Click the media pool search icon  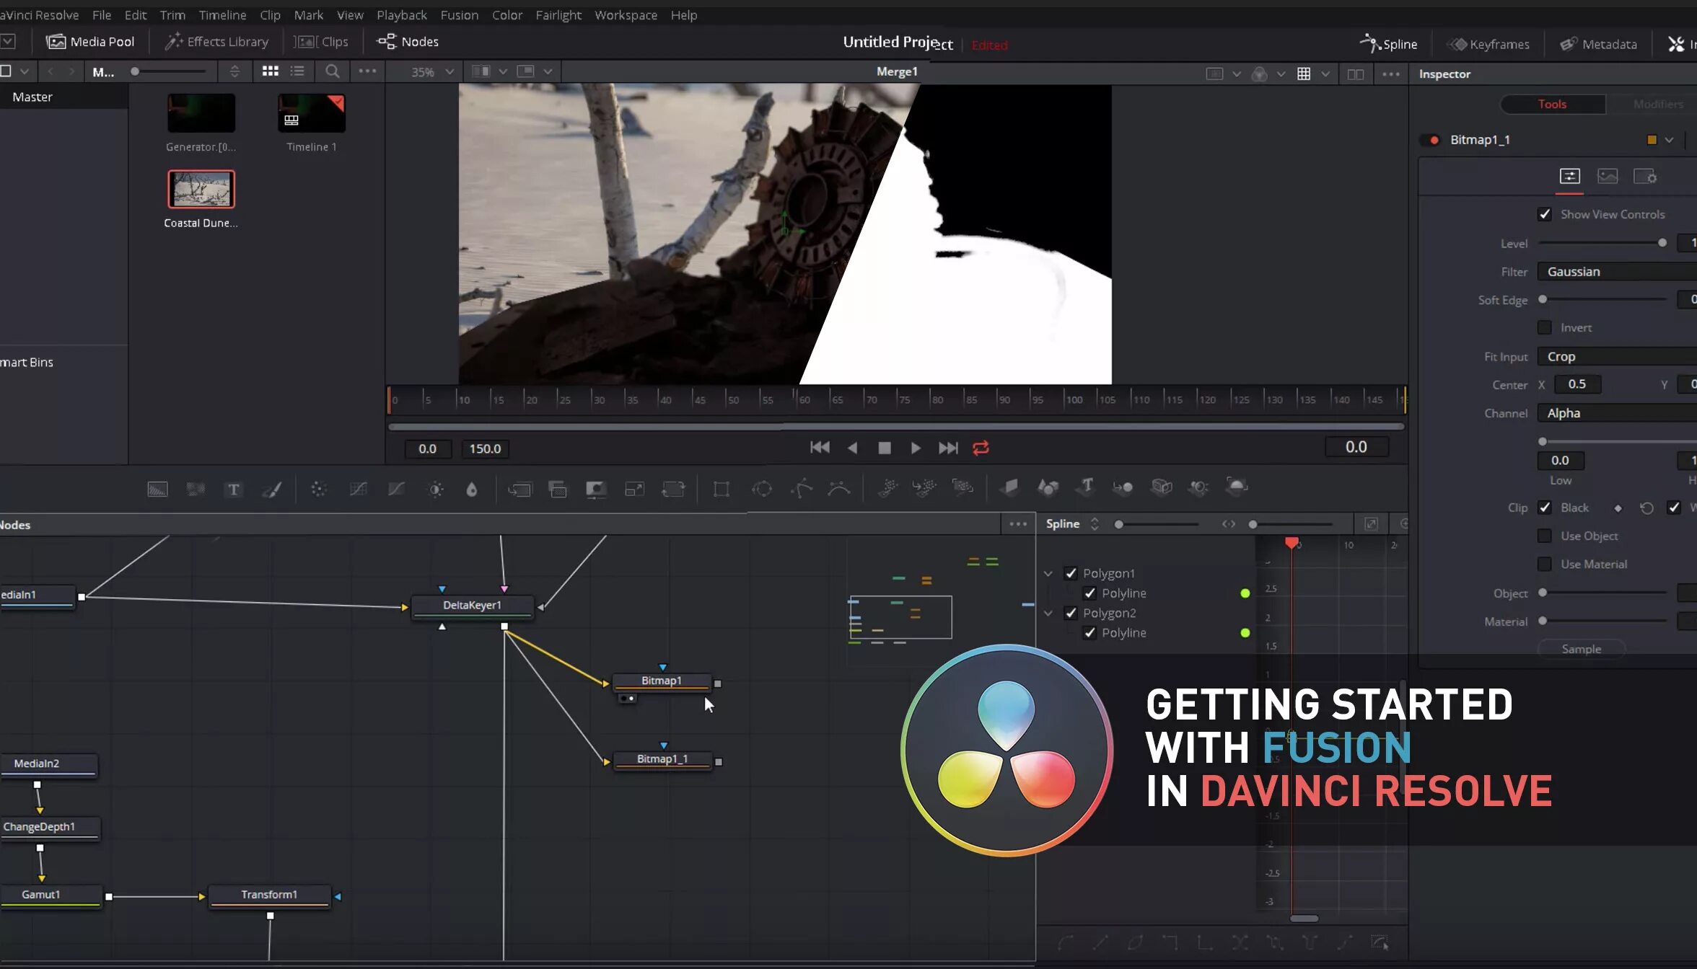[x=332, y=71]
